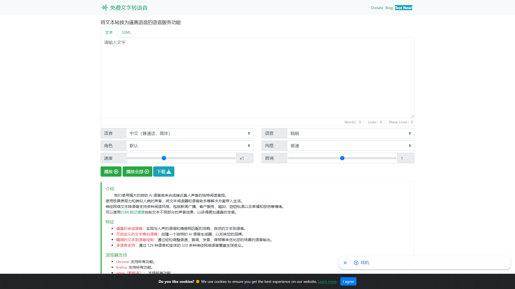The width and height of the screenshot is (515, 289).
Task: Open the 语言 language dropdown
Action: pos(190,133)
